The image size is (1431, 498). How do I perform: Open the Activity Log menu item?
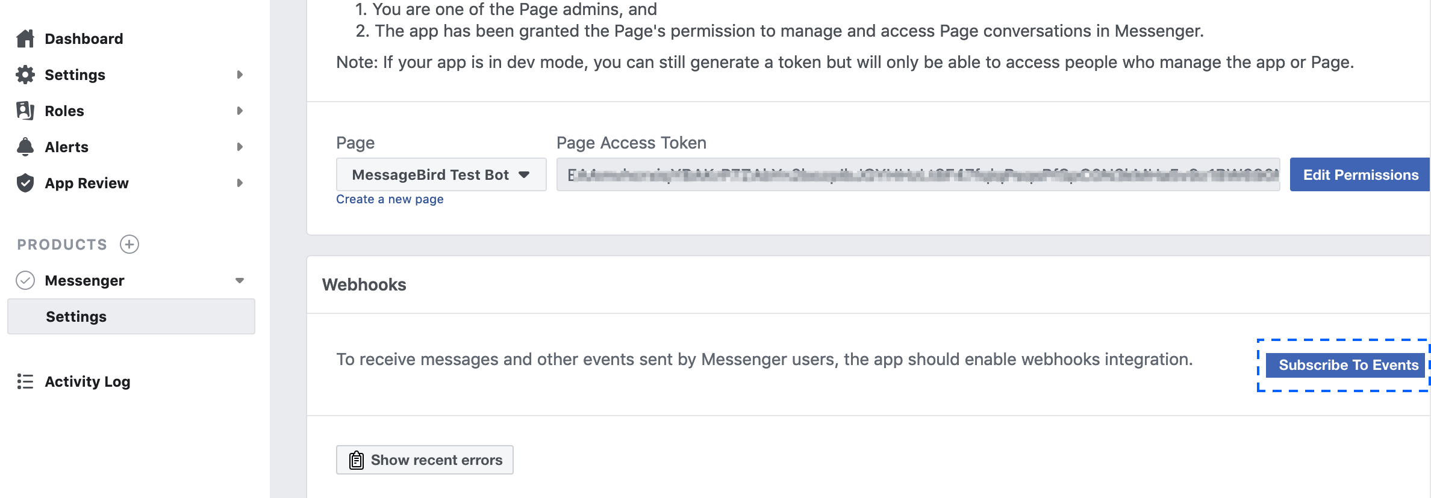coord(87,381)
